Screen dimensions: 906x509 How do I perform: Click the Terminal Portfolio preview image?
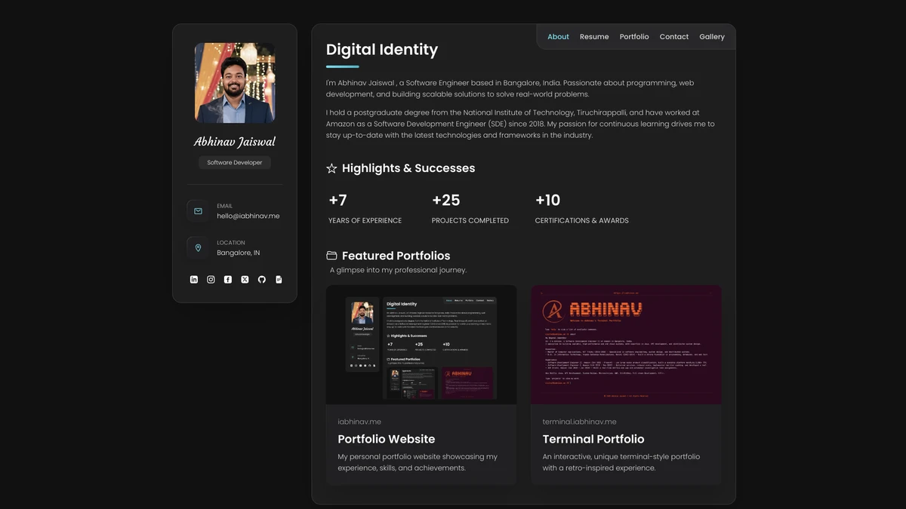[x=626, y=345]
